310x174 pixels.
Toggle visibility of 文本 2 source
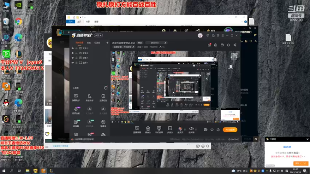tap(72, 53)
